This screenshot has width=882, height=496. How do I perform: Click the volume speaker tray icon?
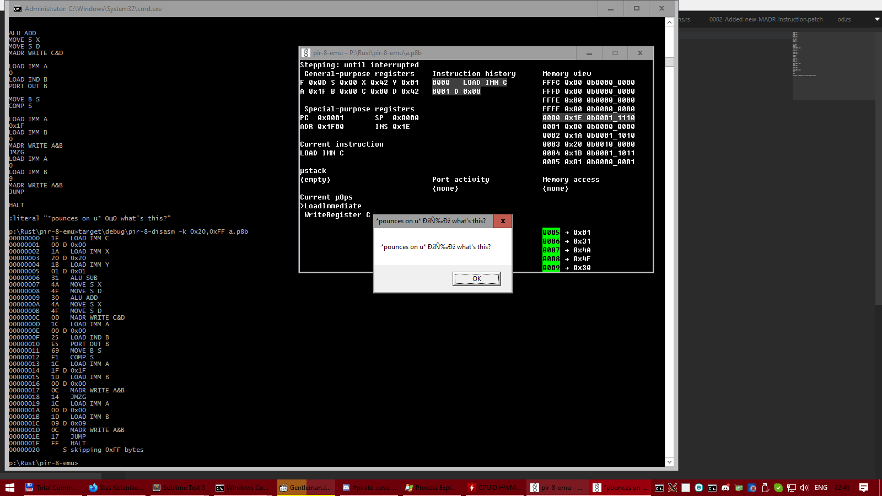[x=804, y=488]
